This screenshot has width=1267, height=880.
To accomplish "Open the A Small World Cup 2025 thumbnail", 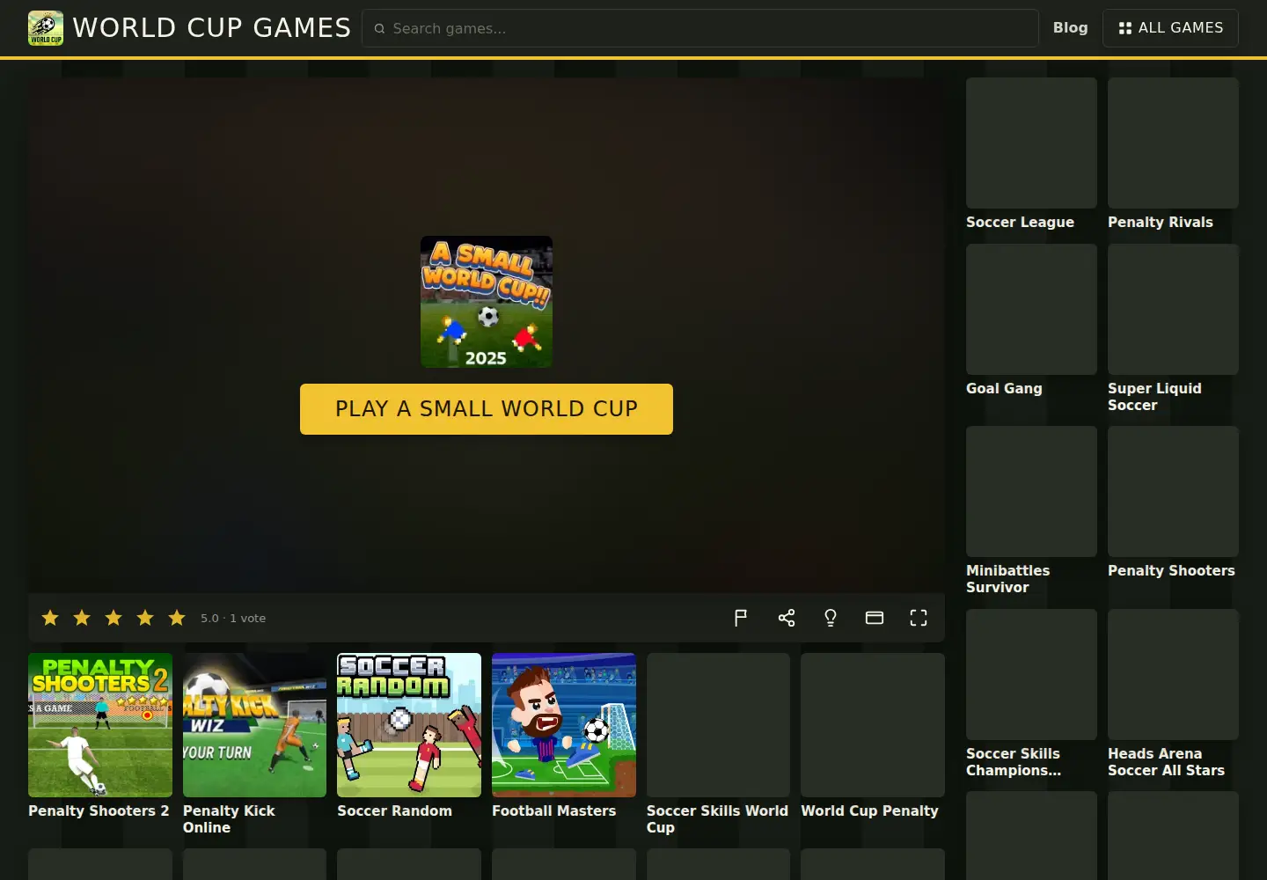I will (x=487, y=302).
